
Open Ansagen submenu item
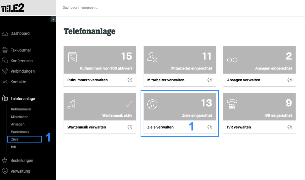pyautogui.click(x=18, y=124)
